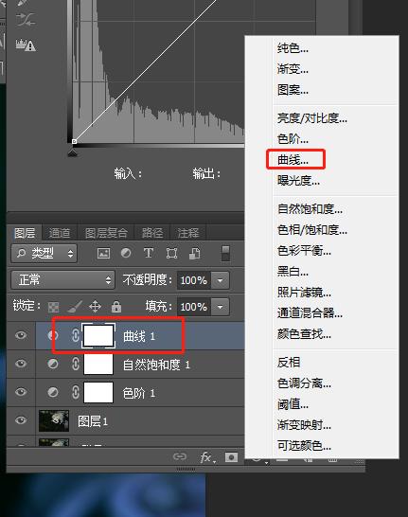Switch to the 注释 tab
The width and height of the screenshot is (408, 517).
(188, 233)
